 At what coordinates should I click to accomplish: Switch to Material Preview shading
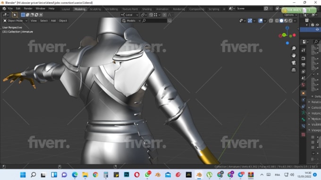(x=286, y=21)
